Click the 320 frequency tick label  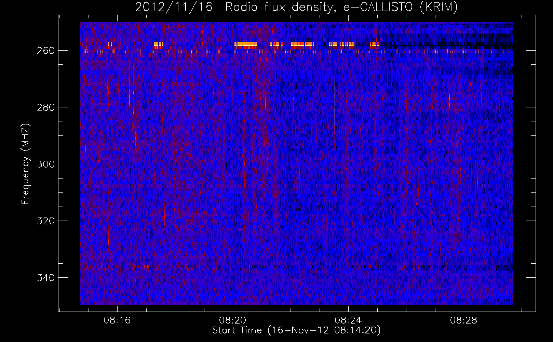tap(46, 221)
